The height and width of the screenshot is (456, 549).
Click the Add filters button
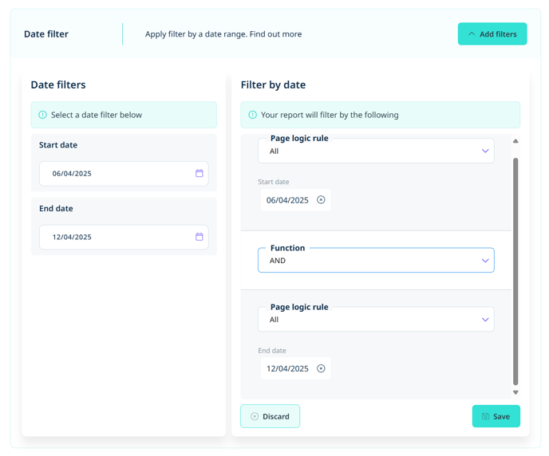tap(492, 34)
